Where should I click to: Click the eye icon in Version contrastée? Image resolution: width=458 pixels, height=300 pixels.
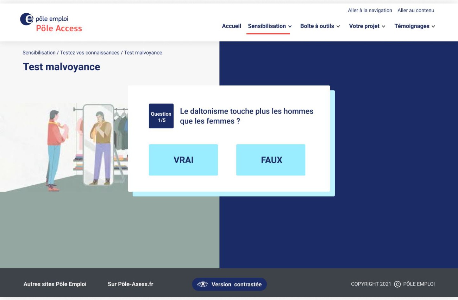(x=203, y=285)
